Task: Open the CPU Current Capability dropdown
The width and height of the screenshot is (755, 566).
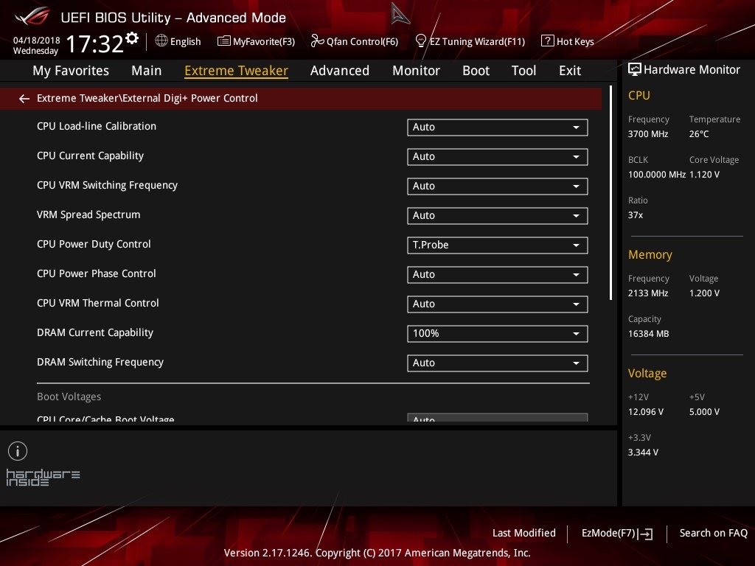Action: click(498, 156)
